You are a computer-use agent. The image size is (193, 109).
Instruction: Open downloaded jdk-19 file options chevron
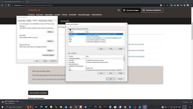[x=21, y=102]
